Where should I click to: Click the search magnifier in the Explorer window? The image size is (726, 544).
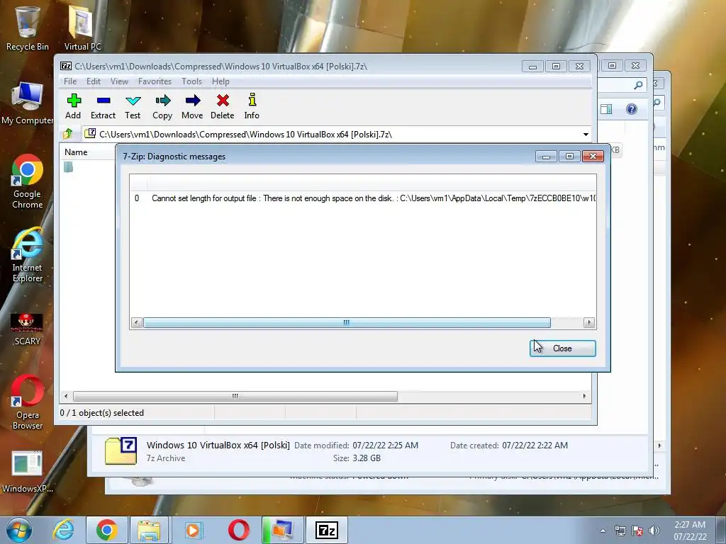click(638, 85)
